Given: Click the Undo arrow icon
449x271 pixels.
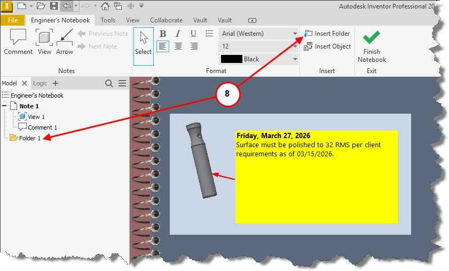Looking at the screenshot, I should coord(66,6).
